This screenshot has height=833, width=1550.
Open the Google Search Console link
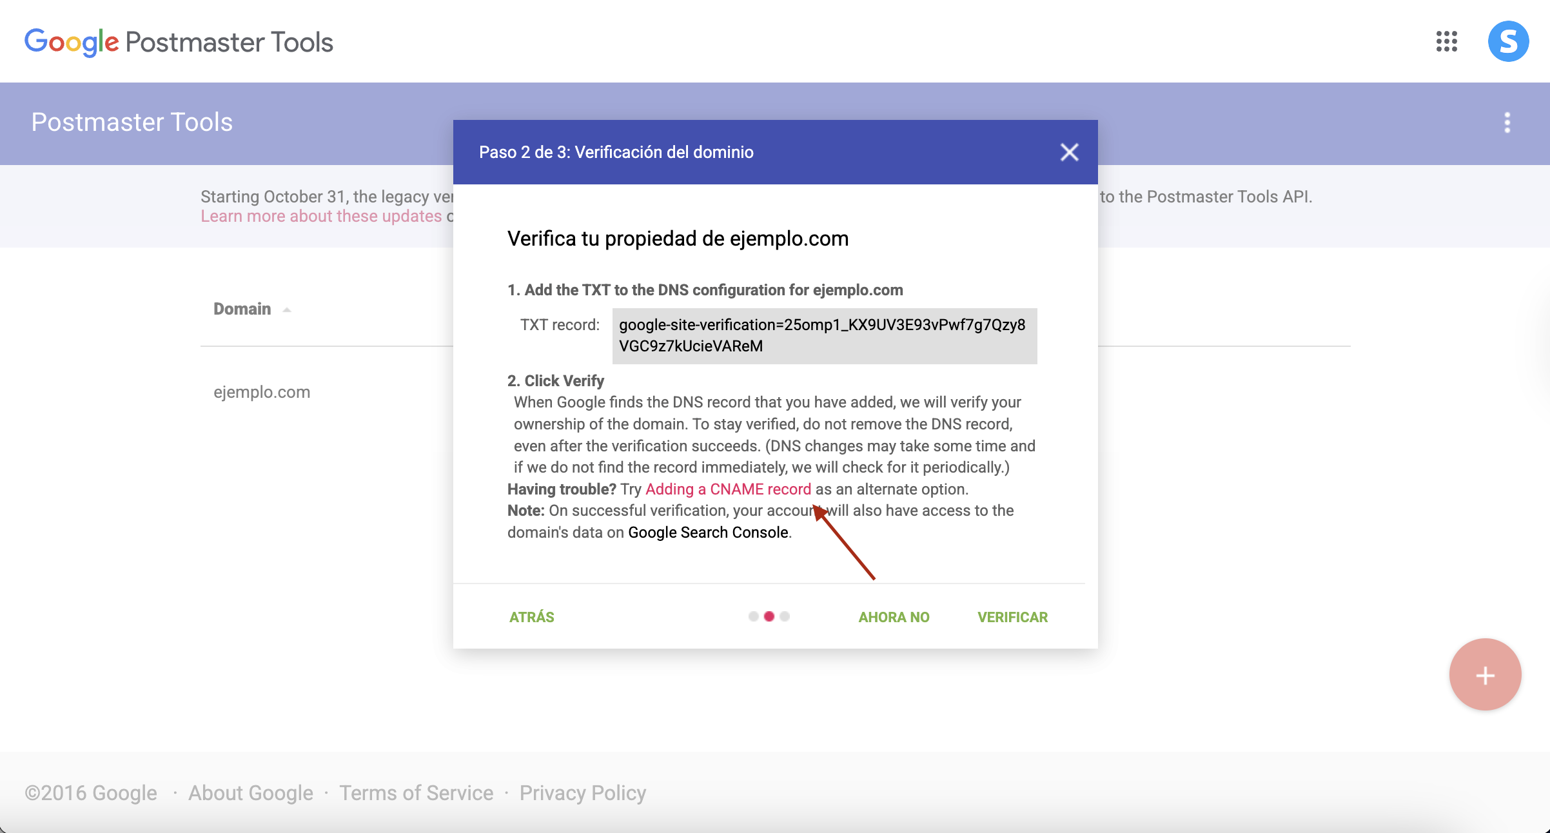click(708, 533)
